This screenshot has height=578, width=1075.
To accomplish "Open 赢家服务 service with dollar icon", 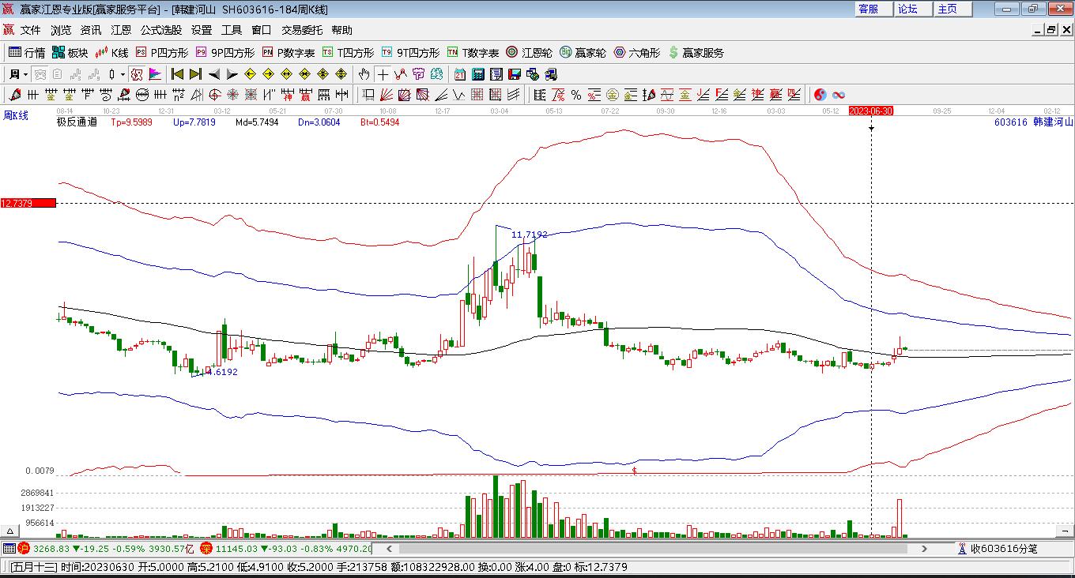I will click(696, 53).
